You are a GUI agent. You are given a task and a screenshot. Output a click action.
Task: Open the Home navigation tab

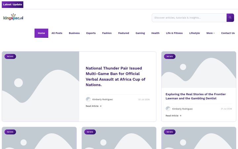click(x=41, y=33)
